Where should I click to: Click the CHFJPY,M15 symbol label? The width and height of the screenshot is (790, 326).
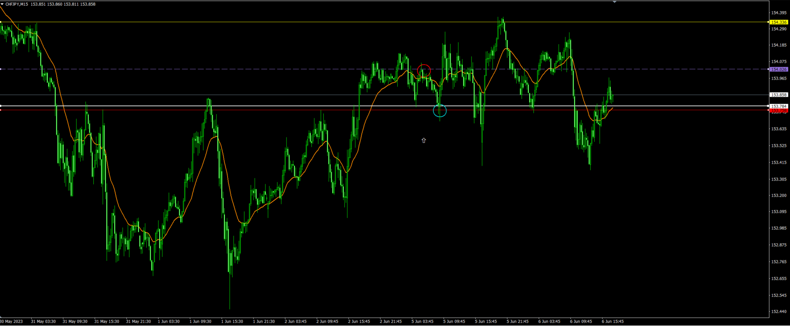[17, 4]
